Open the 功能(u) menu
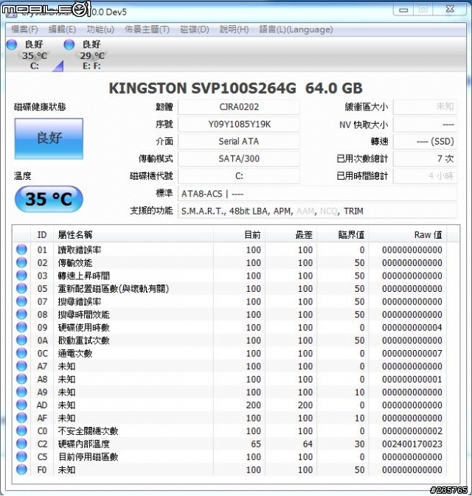Viewport: 472px width, 496px height. pyautogui.click(x=100, y=29)
